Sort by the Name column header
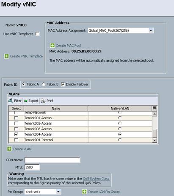This screenshot has height=196, width=174. pyautogui.click(x=56, y=109)
